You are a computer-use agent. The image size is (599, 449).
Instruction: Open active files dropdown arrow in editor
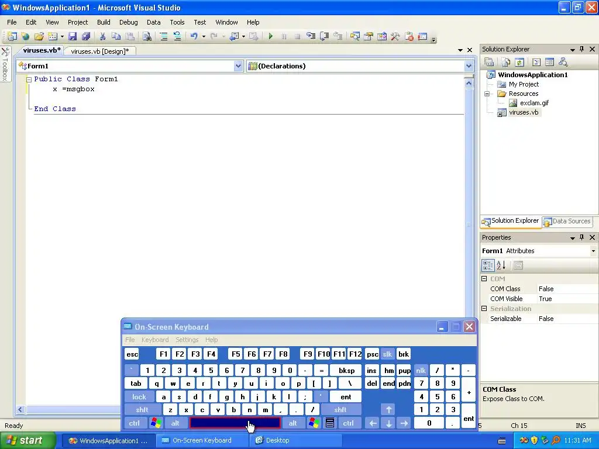click(460, 50)
